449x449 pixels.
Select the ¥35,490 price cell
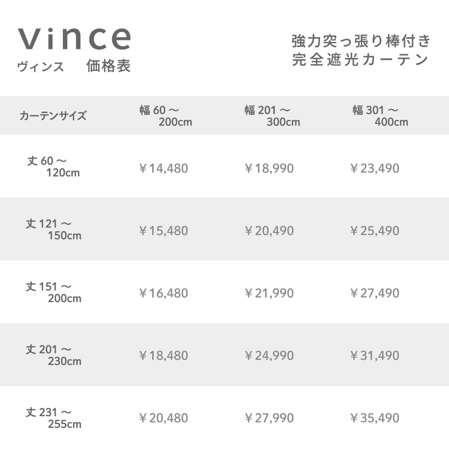(x=374, y=418)
